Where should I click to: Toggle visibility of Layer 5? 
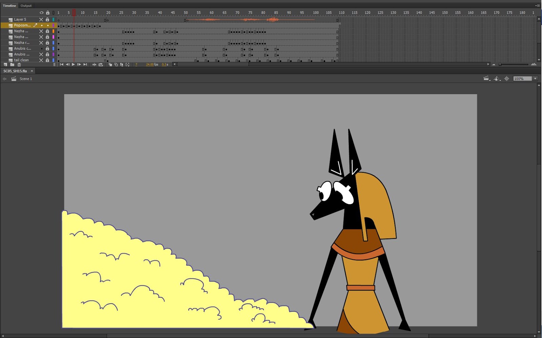41,20
